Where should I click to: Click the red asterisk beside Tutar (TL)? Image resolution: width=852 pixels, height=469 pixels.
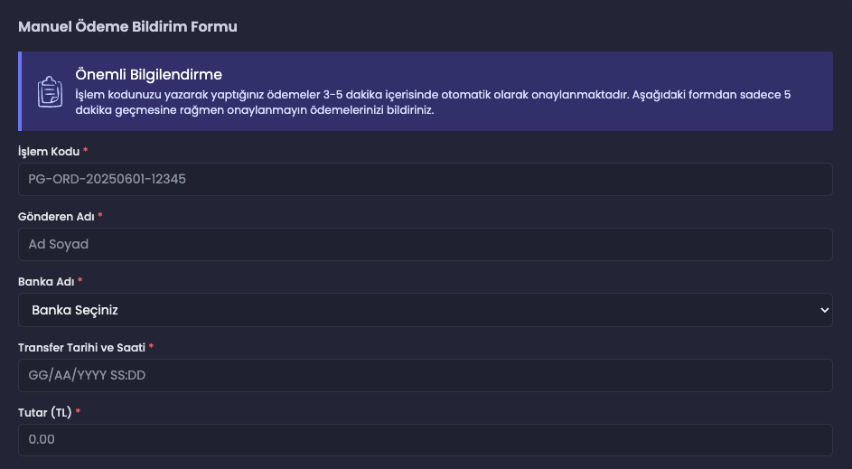(x=78, y=411)
